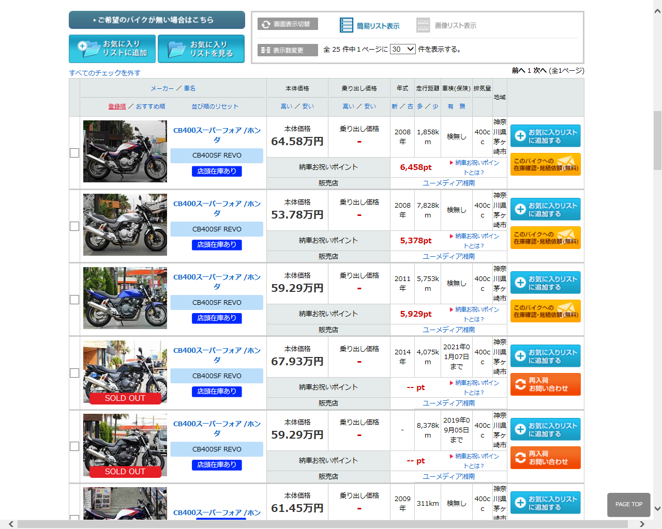Open thumbnail of the silver 53.78万円 bike

(x=125, y=225)
